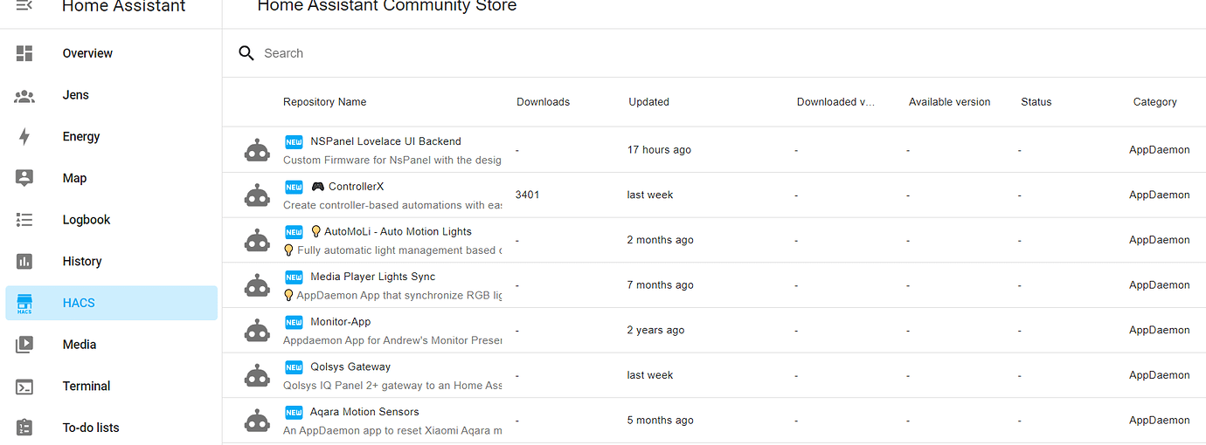Click the '2 months ago' updated cell
Image resolution: width=1206 pixels, height=445 pixels.
coord(660,240)
